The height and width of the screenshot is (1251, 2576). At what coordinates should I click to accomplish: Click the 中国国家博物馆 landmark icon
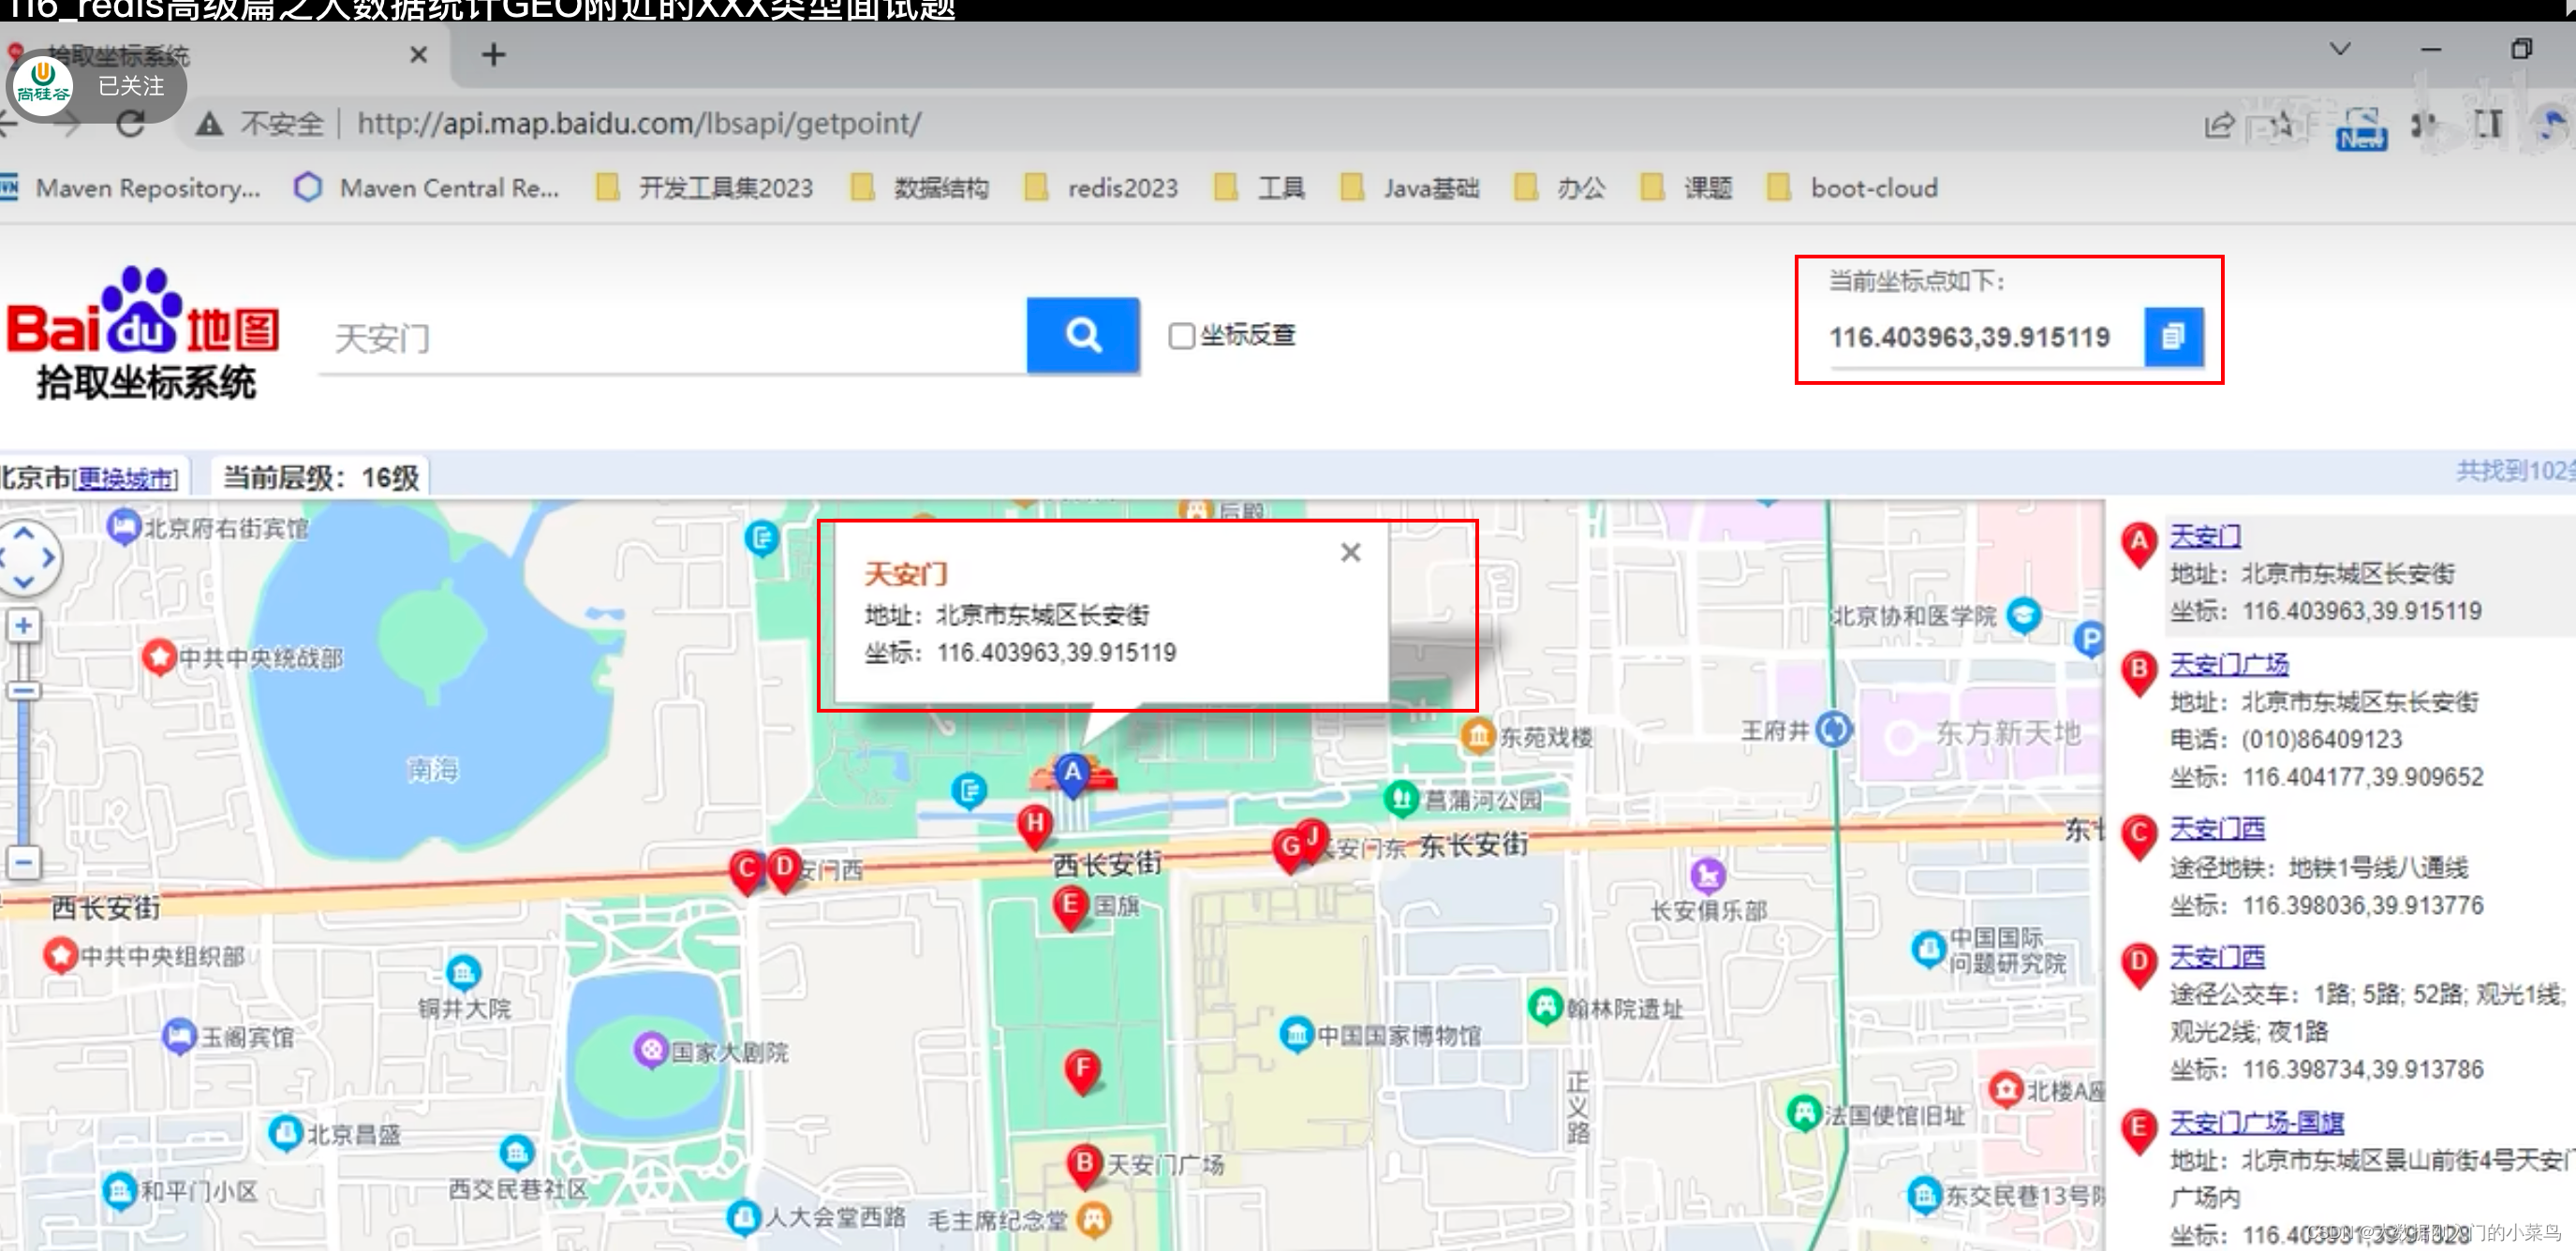(1296, 1035)
